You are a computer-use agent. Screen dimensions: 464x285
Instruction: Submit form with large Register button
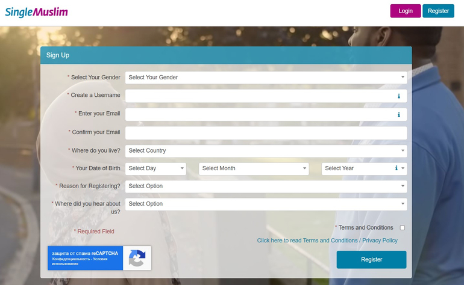click(371, 260)
